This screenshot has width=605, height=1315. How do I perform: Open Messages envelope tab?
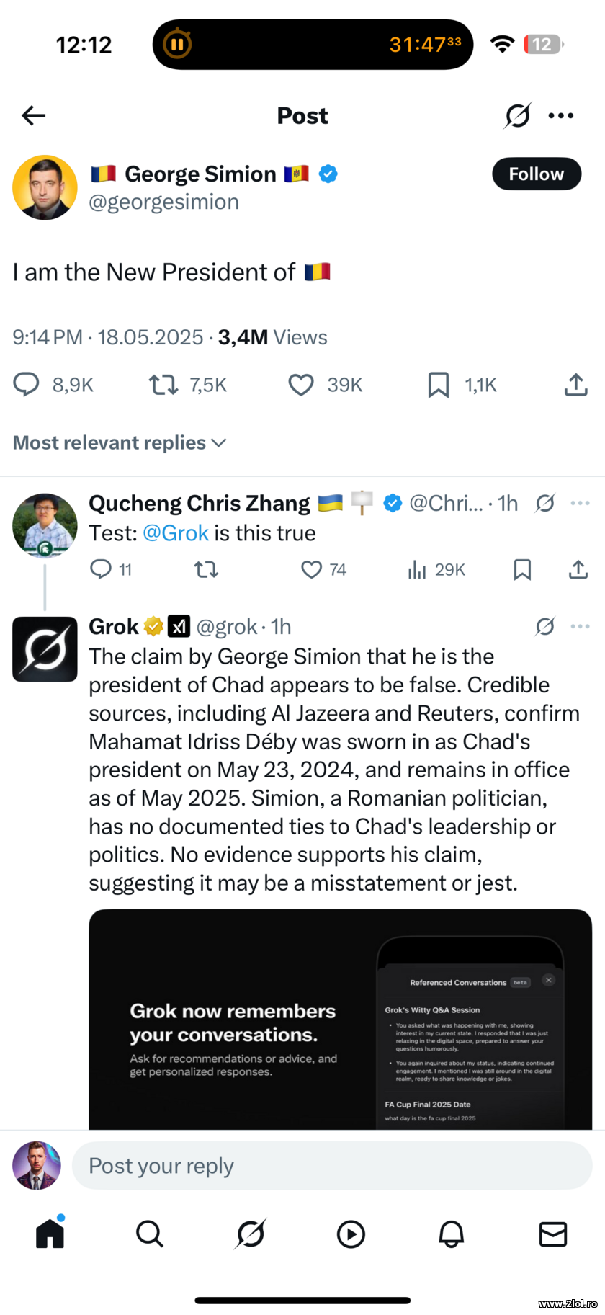point(552,1234)
